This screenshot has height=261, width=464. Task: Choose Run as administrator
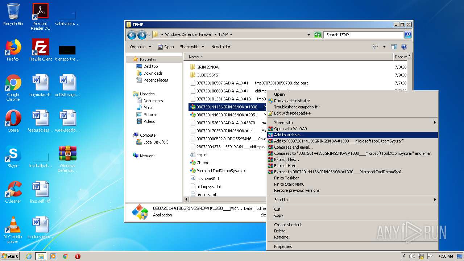[x=352, y=101]
